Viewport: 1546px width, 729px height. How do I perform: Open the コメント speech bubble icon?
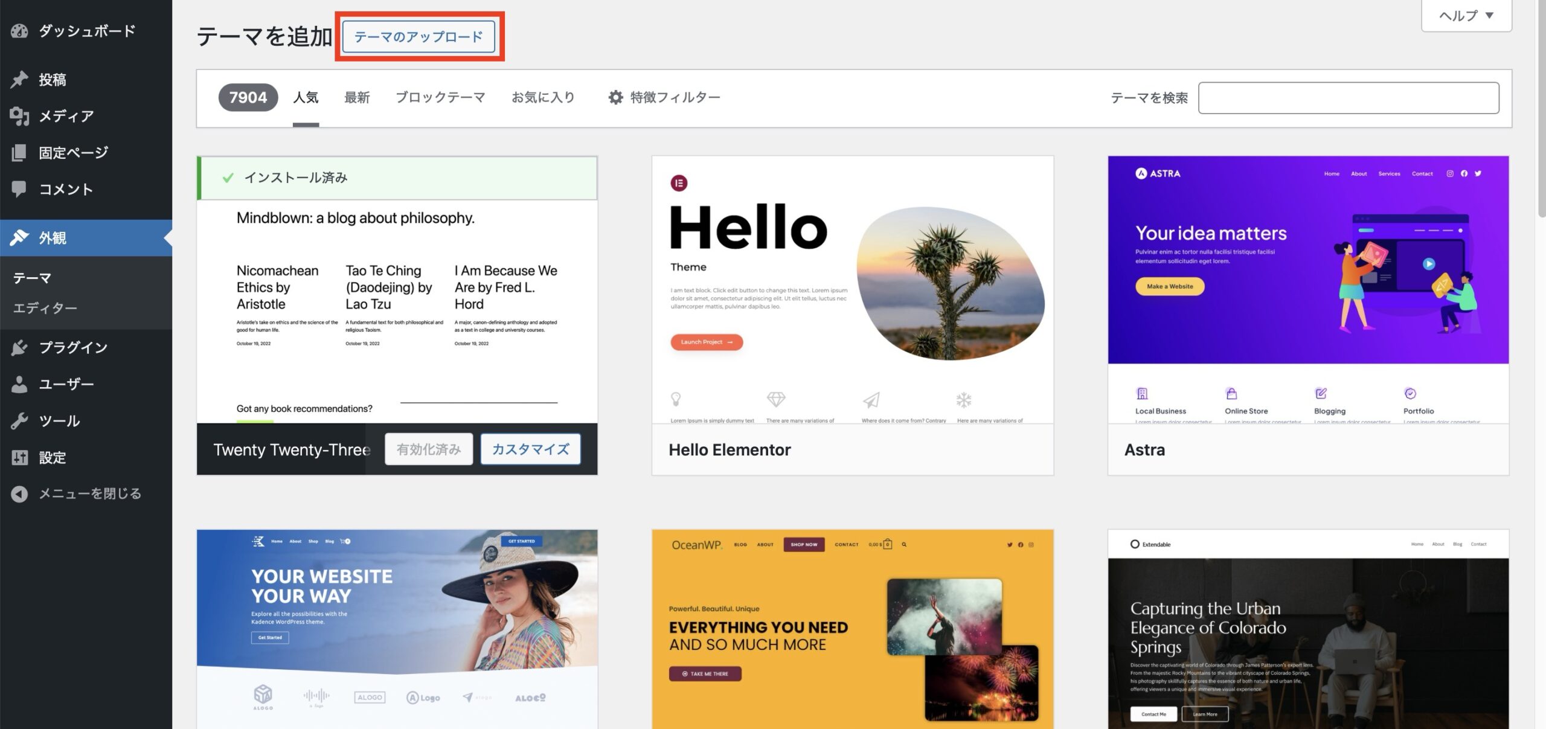[20, 189]
